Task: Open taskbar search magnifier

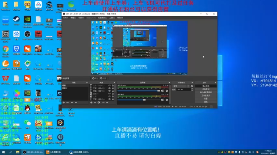Action: point(10,152)
